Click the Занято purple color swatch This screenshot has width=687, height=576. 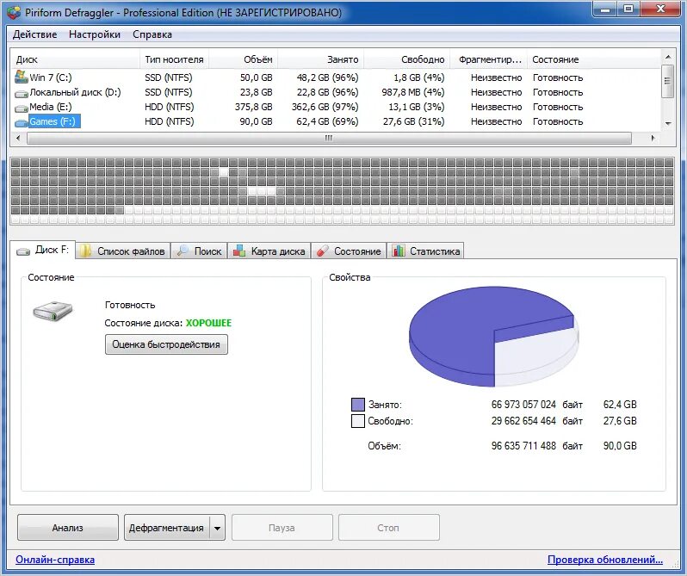358,405
